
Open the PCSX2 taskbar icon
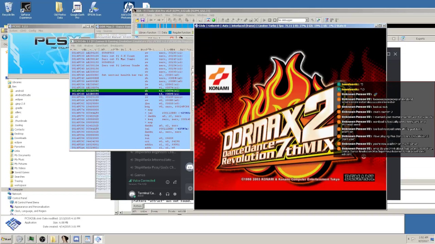point(98,239)
